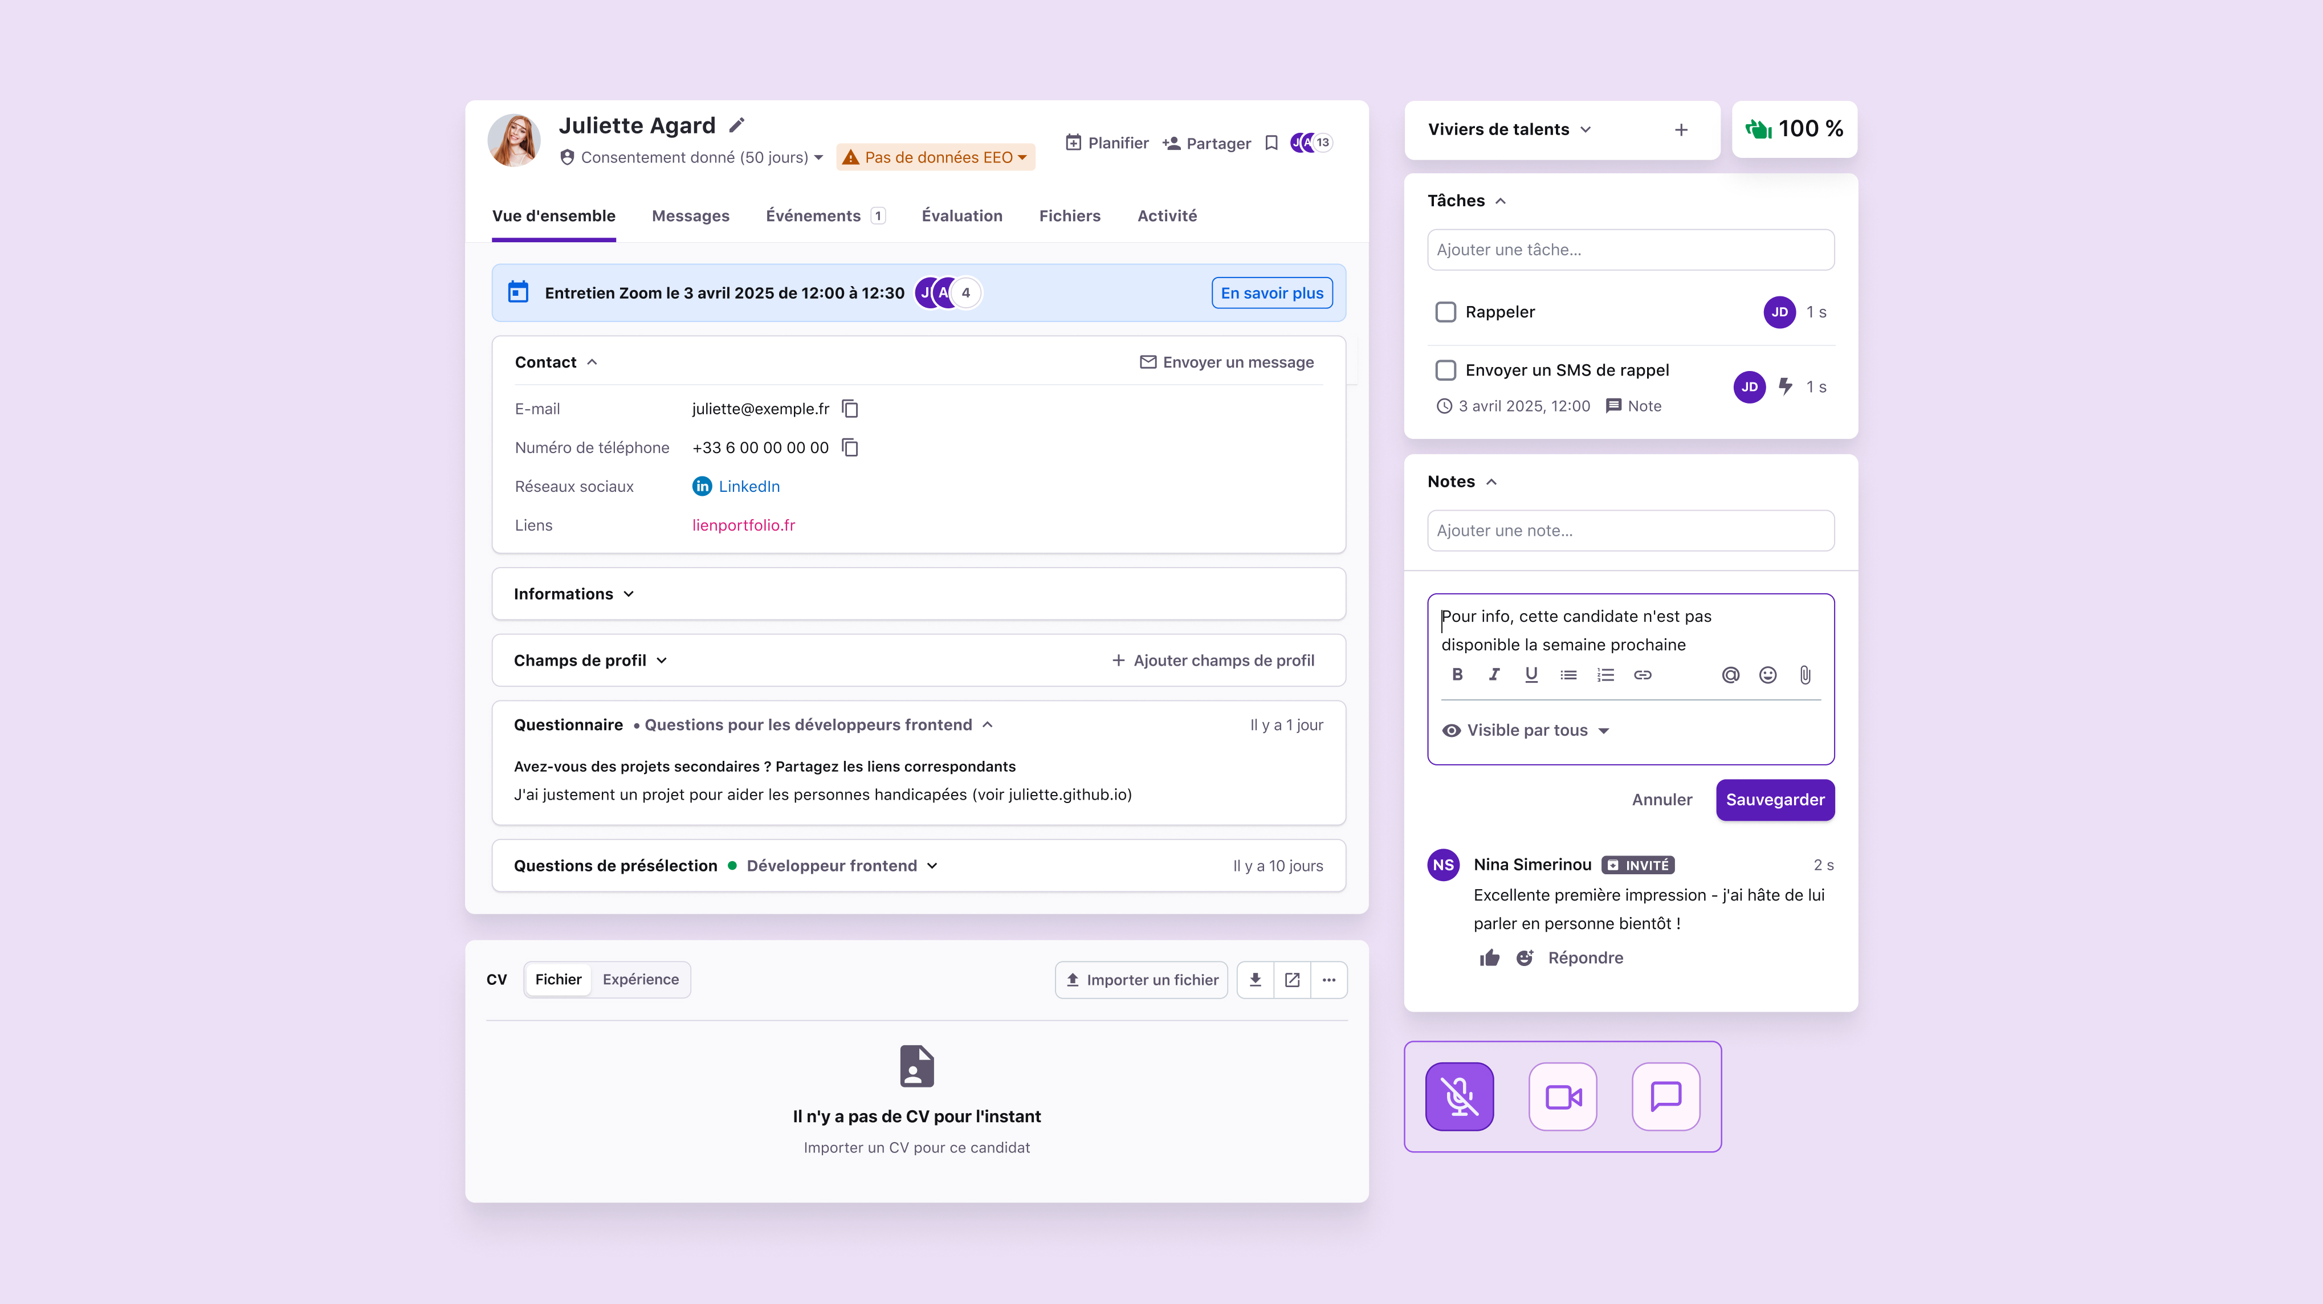Open the Activité tab
The height and width of the screenshot is (1304, 2323).
click(1167, 215)
